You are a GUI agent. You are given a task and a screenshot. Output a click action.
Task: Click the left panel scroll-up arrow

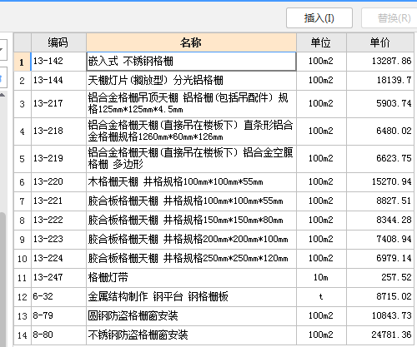(3, 96)
